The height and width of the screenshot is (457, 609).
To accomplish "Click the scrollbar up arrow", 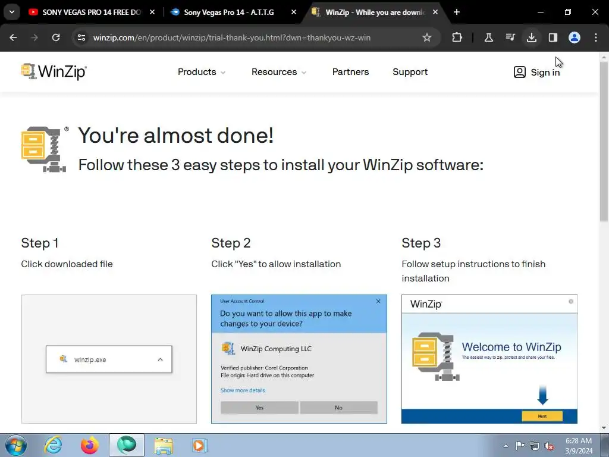I will (604, 57).
